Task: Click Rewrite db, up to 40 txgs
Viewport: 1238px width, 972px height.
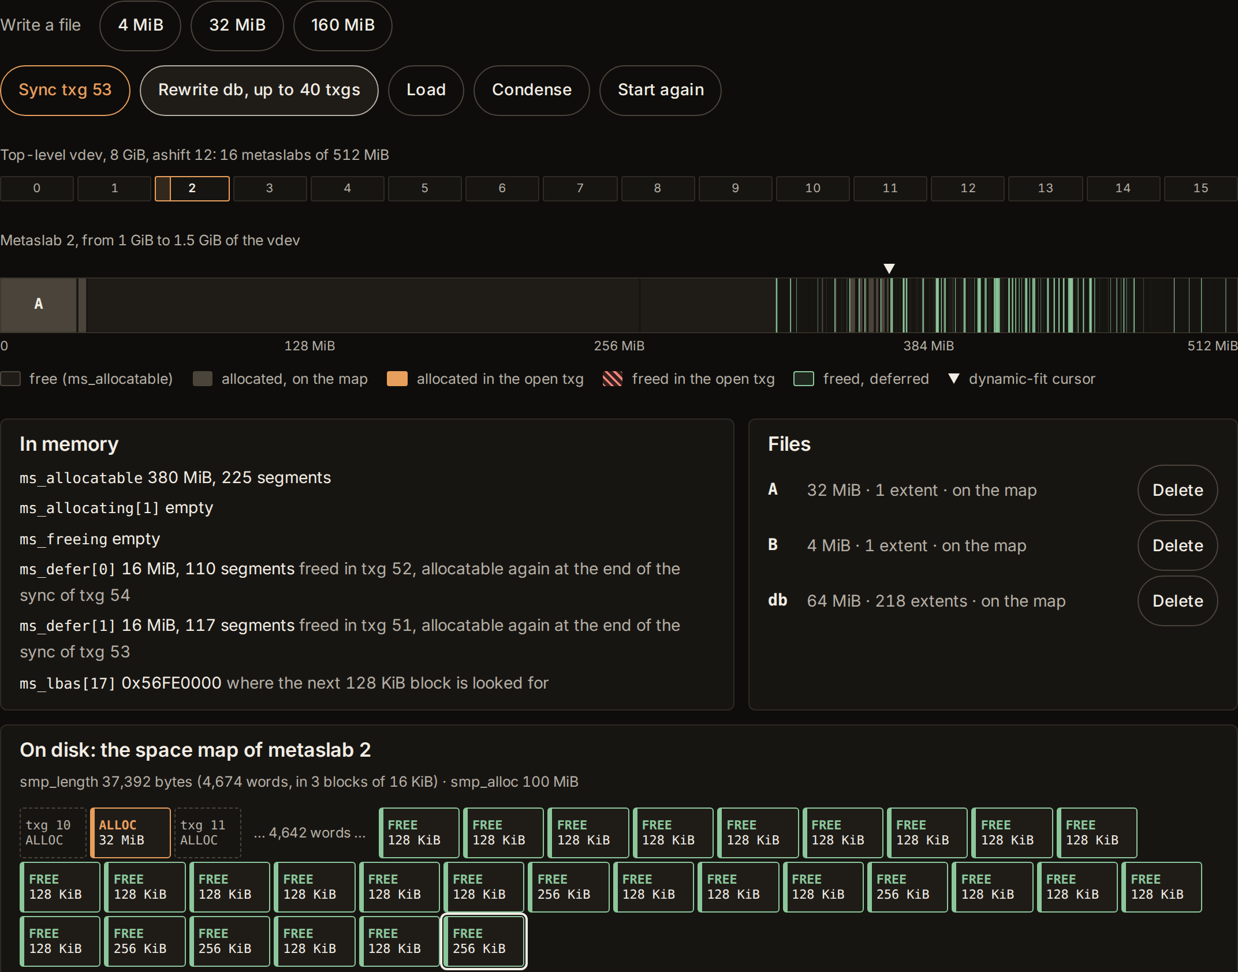Action: pos(259,90)
